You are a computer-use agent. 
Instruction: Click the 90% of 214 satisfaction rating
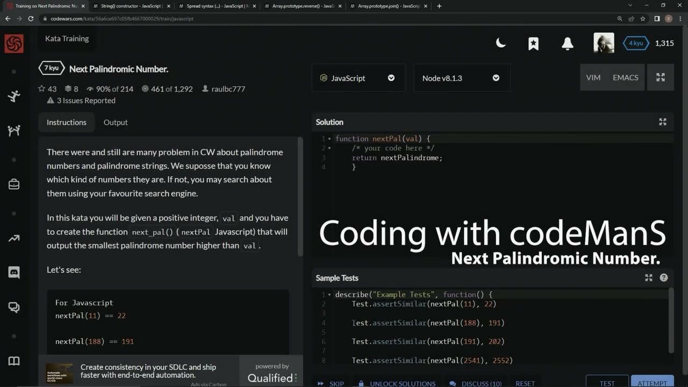point(110,89)
